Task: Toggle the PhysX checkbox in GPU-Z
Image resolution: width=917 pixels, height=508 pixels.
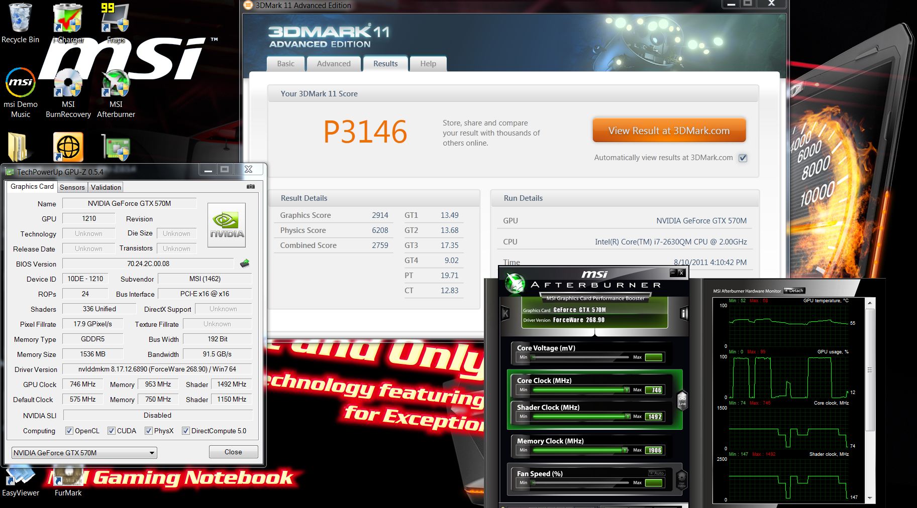Action: point(149,431)
